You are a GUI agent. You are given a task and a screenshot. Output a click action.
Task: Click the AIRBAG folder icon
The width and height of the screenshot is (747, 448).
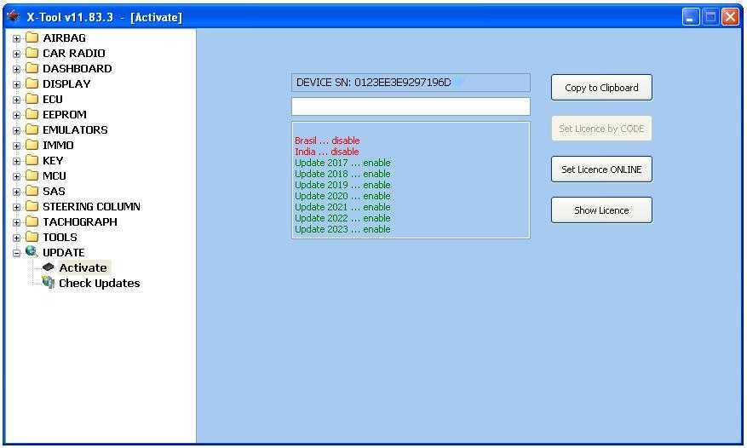coord(32,37)
